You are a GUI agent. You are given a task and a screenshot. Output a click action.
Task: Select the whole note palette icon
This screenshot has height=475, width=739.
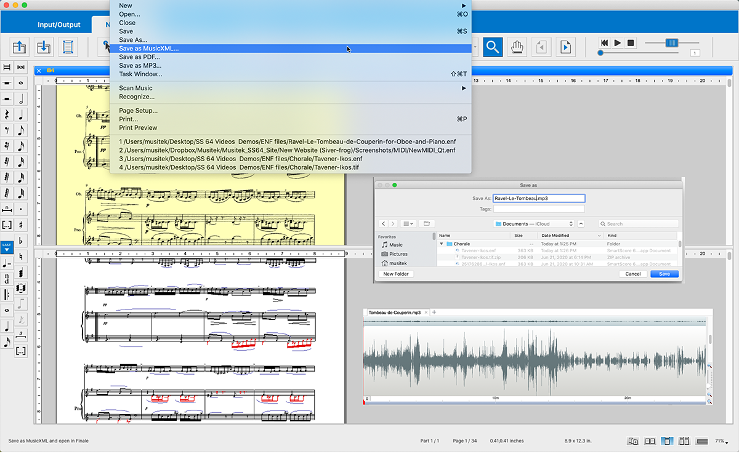21,82
